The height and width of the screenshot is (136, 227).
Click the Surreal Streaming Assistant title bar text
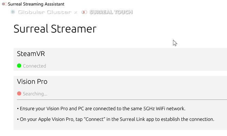point(36,4)
